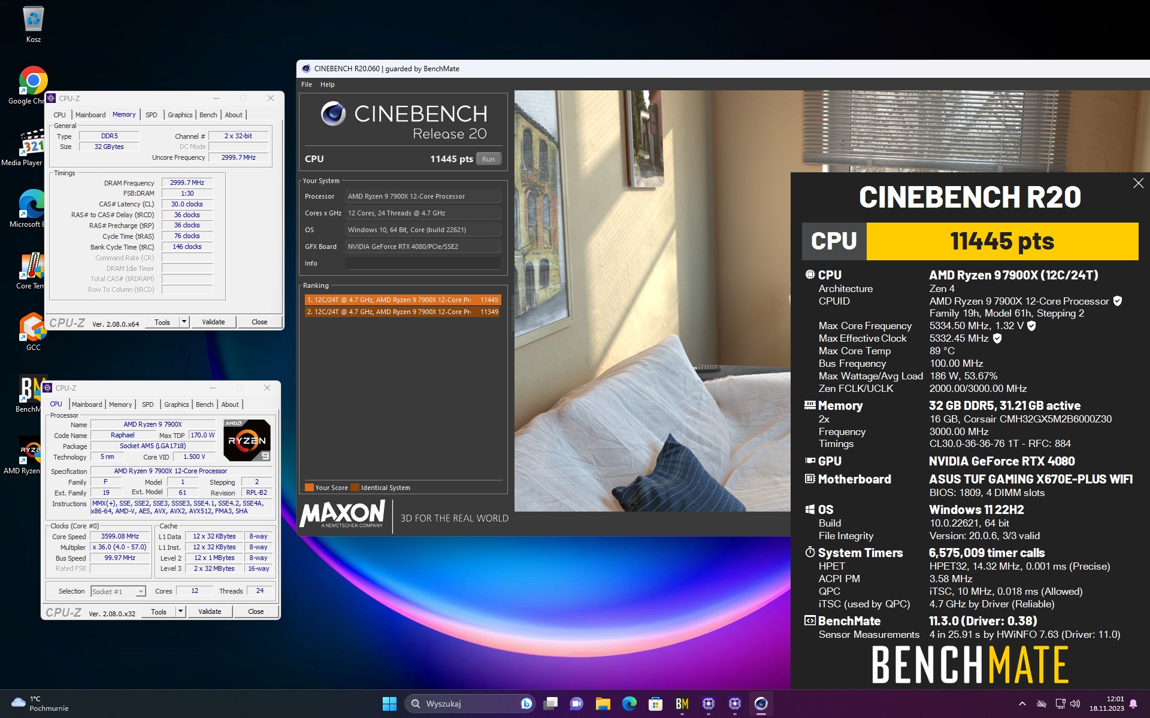Open Tools dropdown arrow in CPU-Z Memory window

click(x=184, y=322)
